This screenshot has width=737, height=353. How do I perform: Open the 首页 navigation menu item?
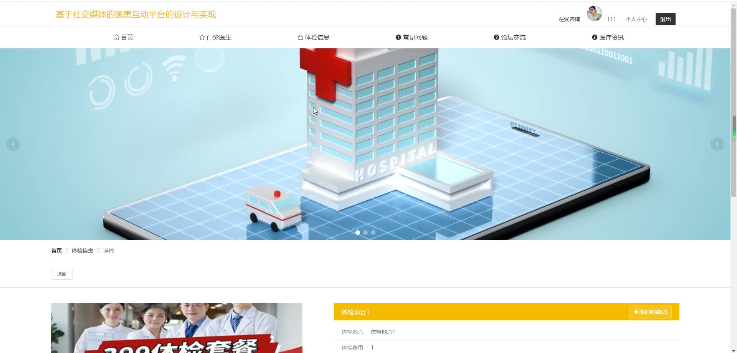[123, 37]
